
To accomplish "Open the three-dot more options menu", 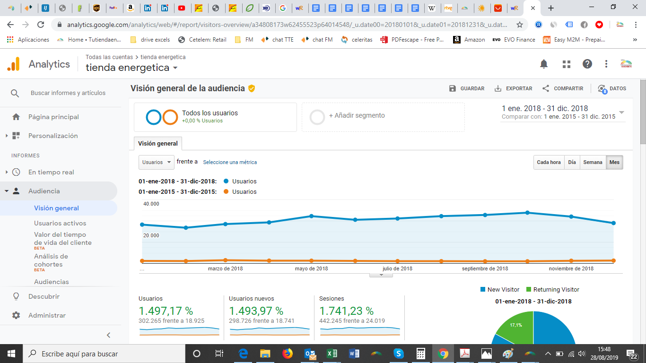I will click(x=606, y=64).
